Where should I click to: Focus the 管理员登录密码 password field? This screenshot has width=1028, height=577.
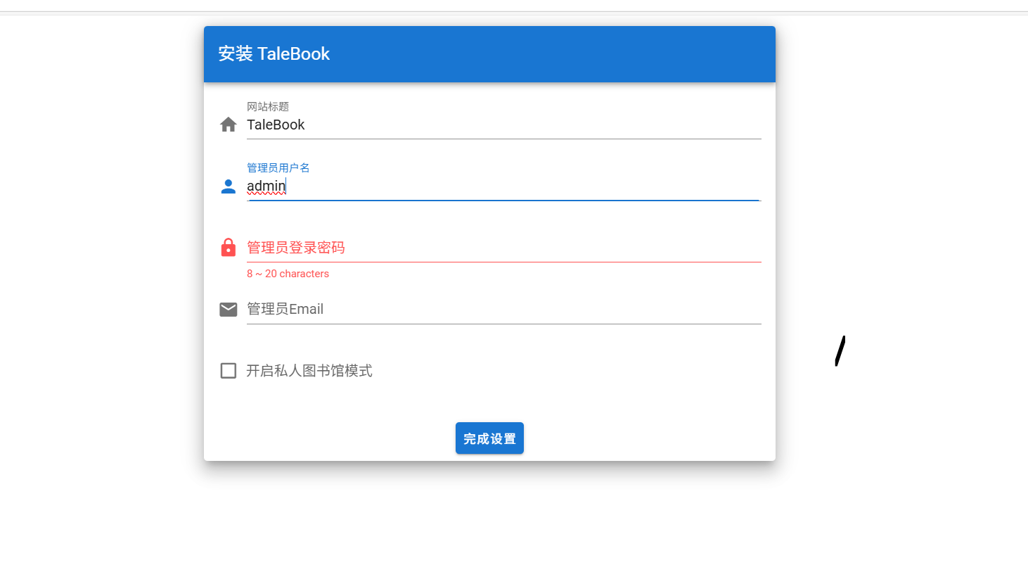(x=503, y=248)
